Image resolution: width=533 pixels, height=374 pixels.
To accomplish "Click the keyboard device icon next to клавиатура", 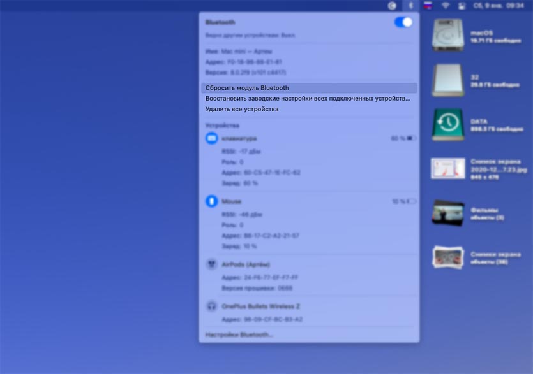I will point(211,138).
